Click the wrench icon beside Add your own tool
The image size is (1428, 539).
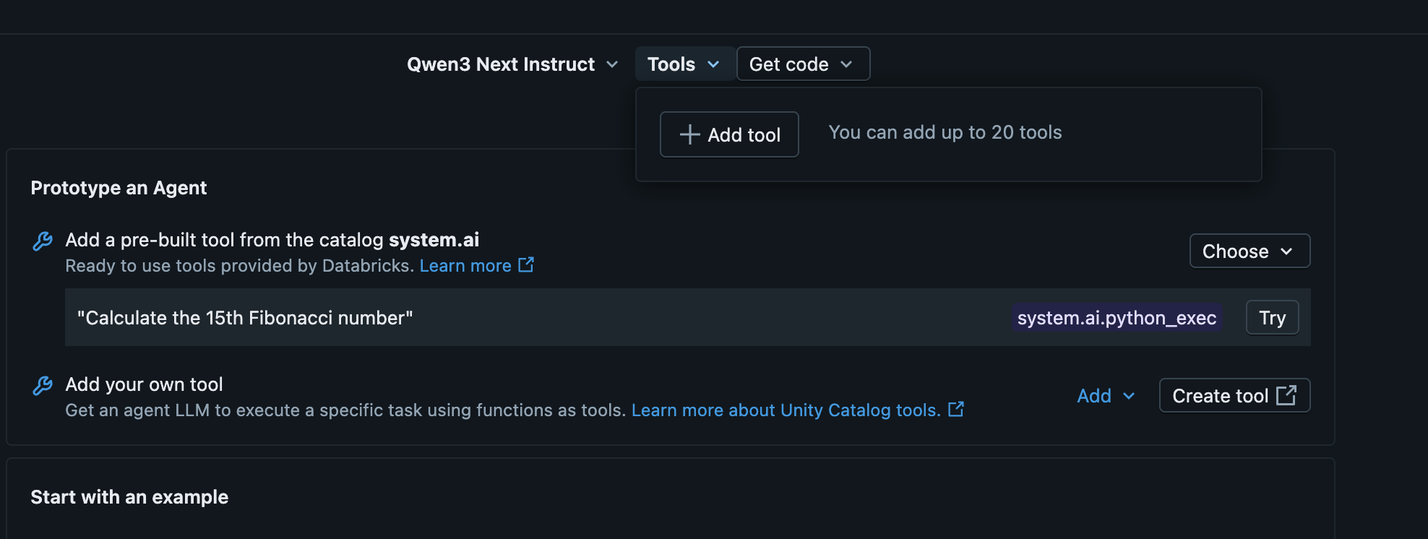[43, 386]
